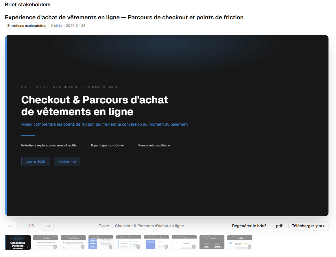Click Télécharger .pptx button
The image size is (336, 257).
click(308, 226)
